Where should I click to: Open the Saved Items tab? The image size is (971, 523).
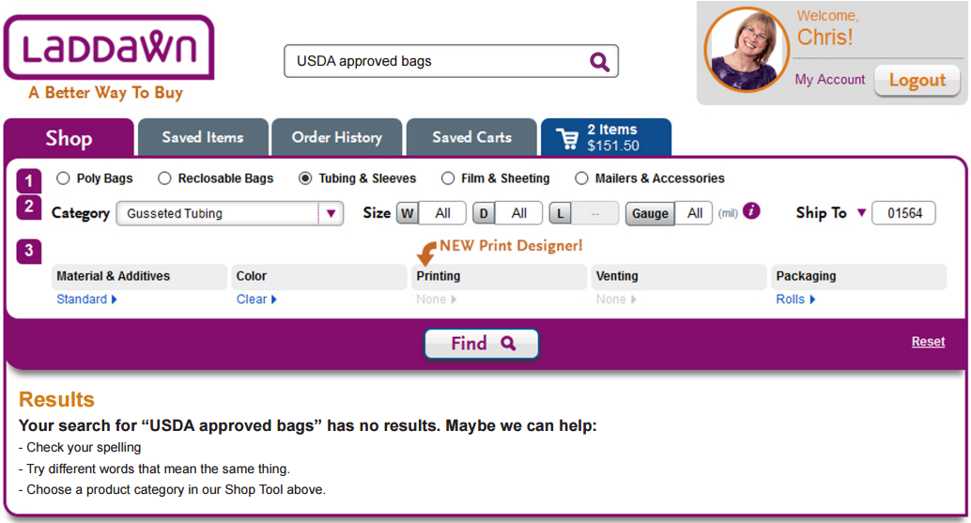203,137
